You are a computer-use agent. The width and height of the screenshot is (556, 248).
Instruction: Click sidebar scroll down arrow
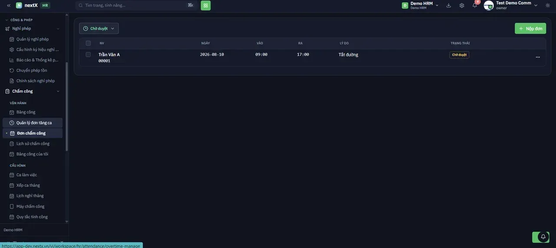66,222
